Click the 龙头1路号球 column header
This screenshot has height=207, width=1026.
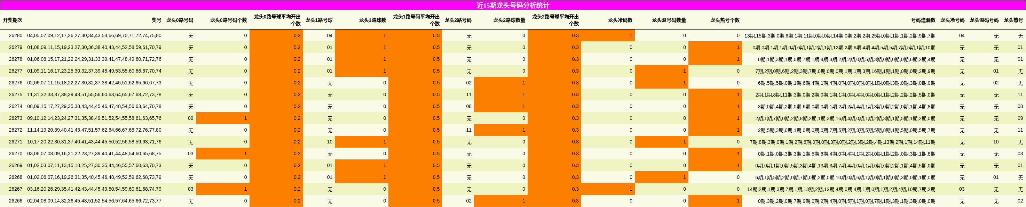click(x=319, y=20)
